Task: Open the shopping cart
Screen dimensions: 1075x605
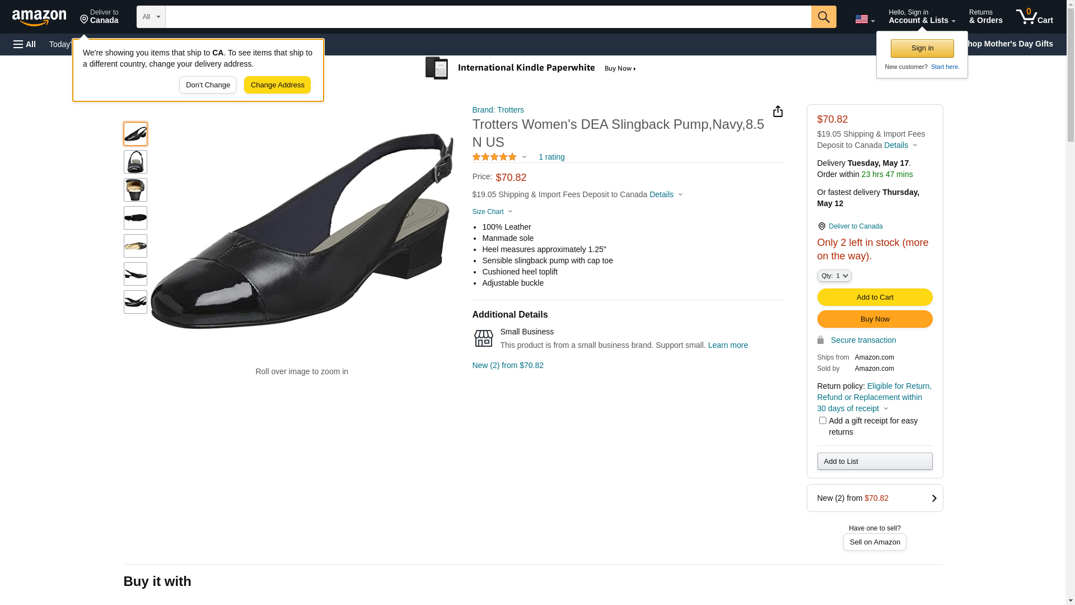Action: pyautogui.click(x=1034, y=17)
